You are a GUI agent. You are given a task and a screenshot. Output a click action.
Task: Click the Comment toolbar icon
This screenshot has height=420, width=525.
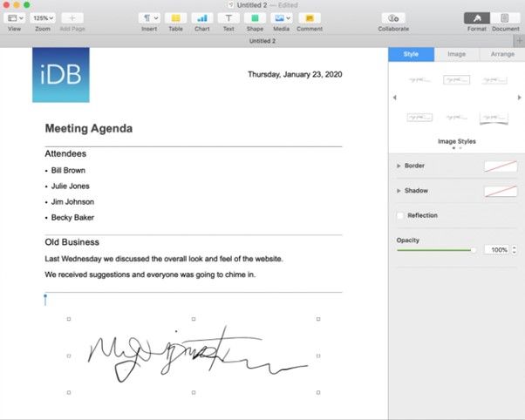[309, 17]
